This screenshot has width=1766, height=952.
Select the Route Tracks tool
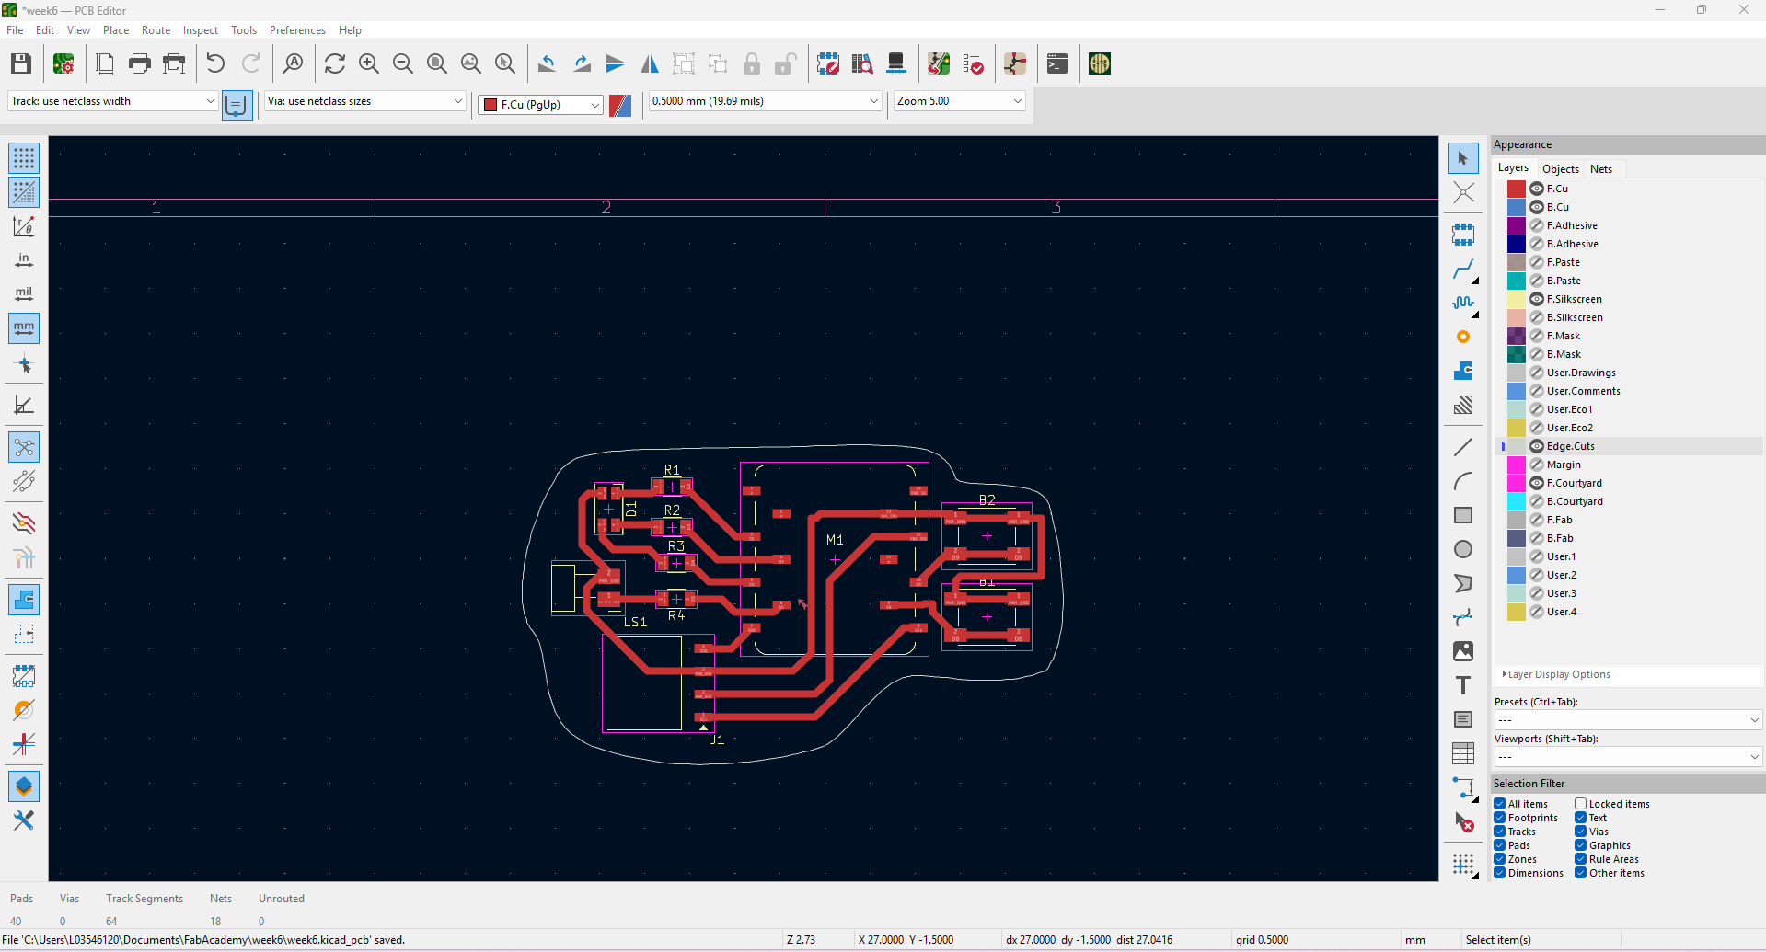(1462, 269)
